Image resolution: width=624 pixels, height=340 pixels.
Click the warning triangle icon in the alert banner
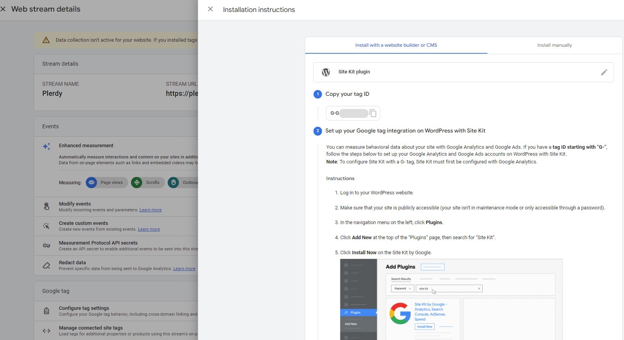[46, 40]
